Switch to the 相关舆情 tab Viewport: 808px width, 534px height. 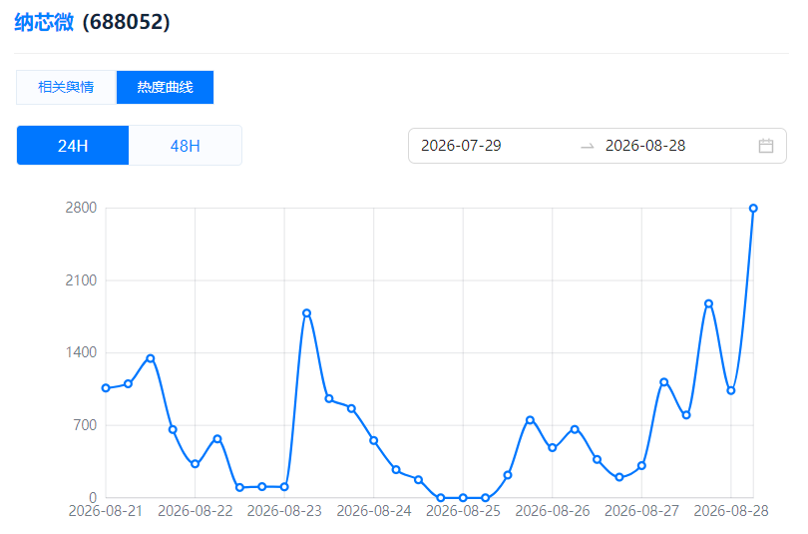66,87
